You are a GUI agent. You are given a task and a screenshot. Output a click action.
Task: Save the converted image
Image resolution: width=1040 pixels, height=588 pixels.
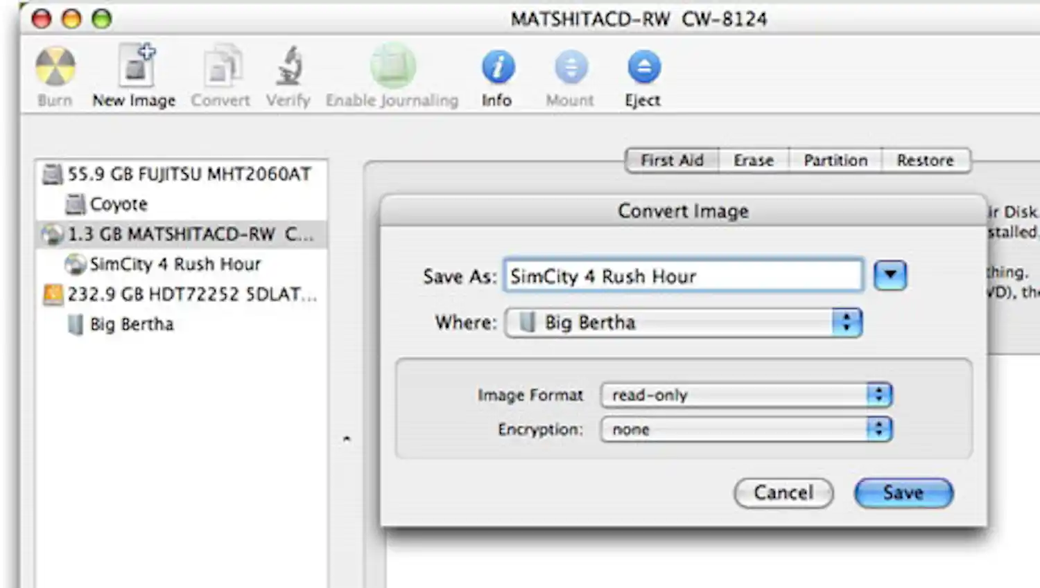(903, 493)
